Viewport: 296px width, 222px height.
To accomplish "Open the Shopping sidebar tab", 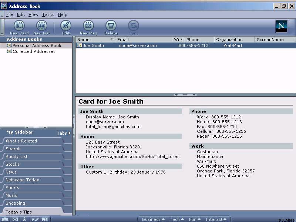I will 33,203.
